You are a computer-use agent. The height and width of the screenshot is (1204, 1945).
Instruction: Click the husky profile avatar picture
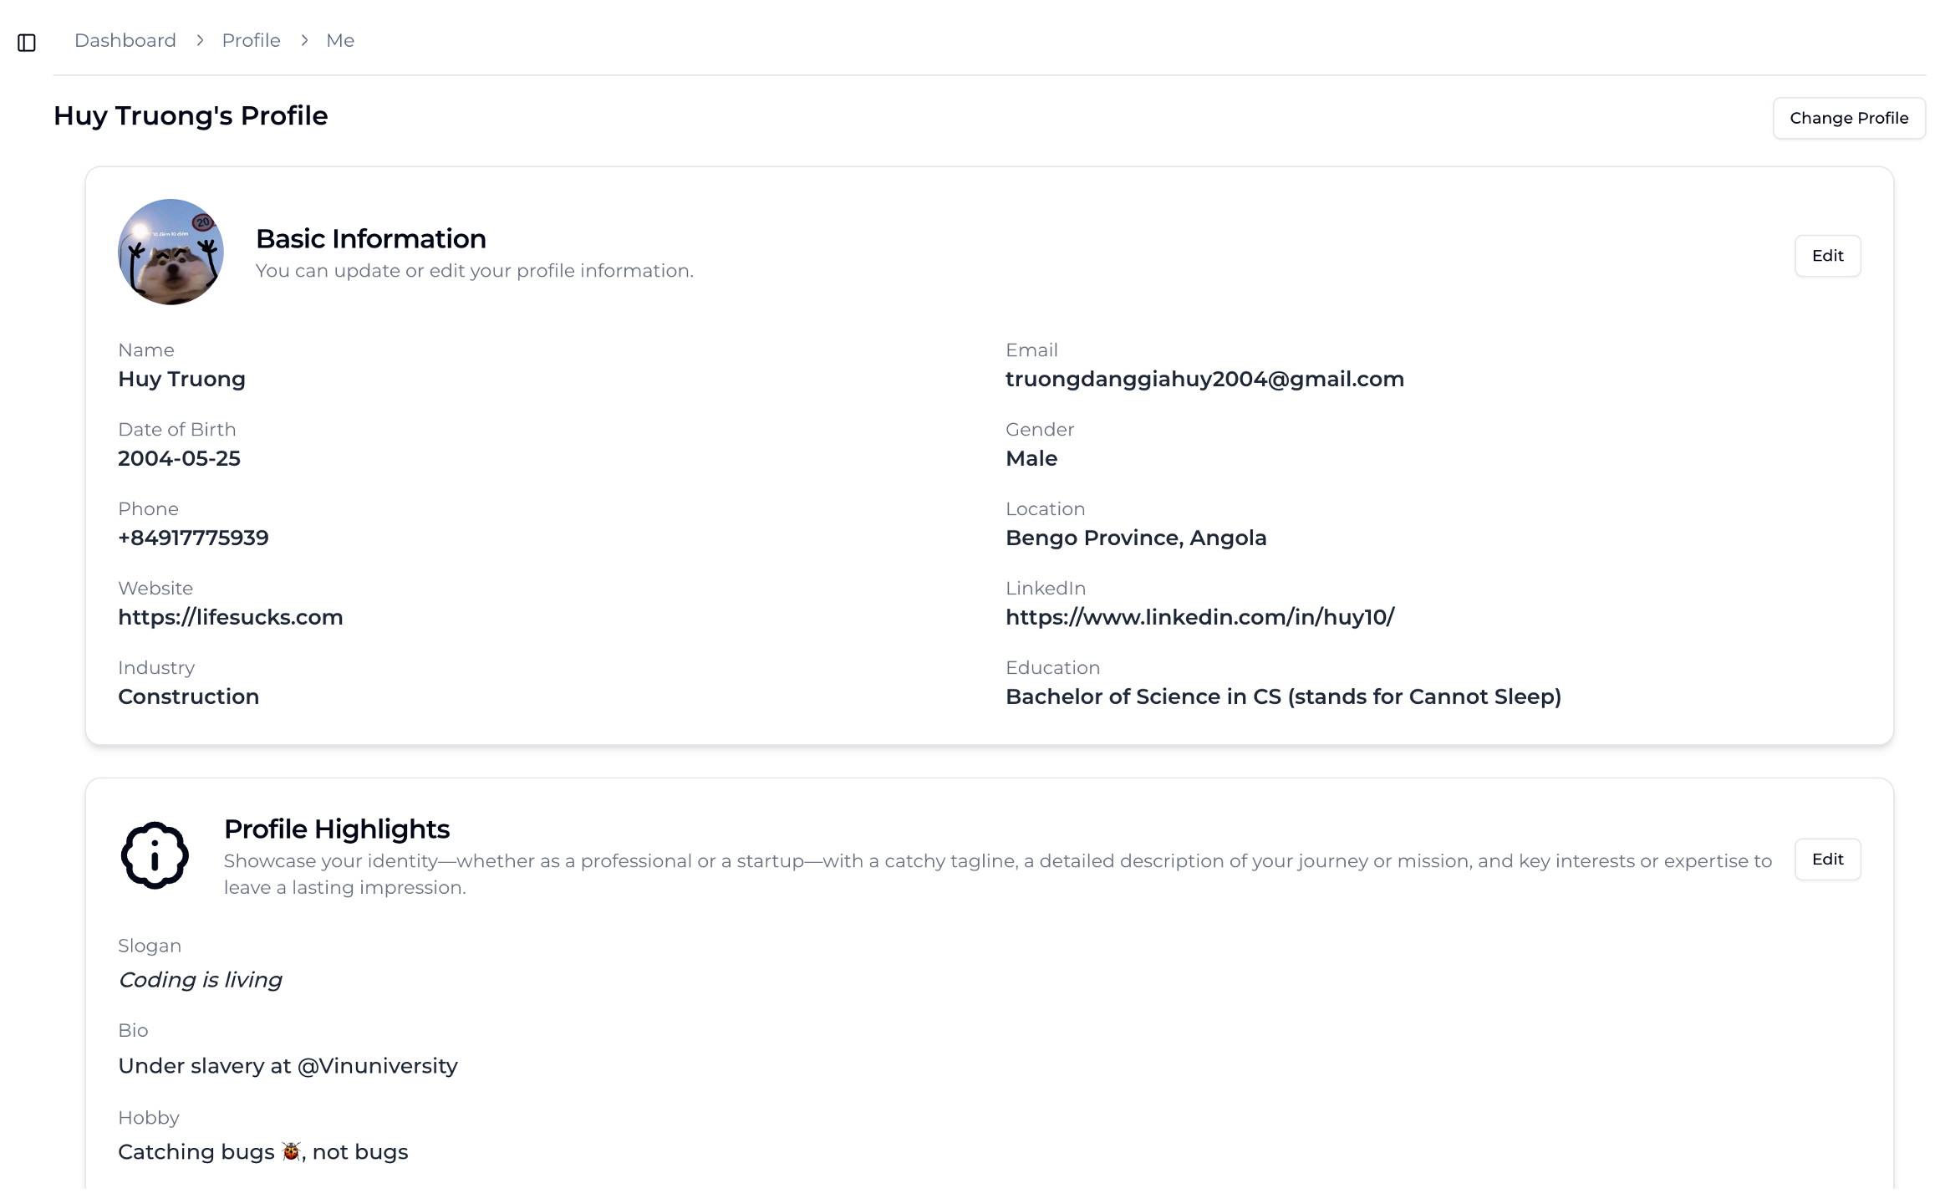point(171,252)
